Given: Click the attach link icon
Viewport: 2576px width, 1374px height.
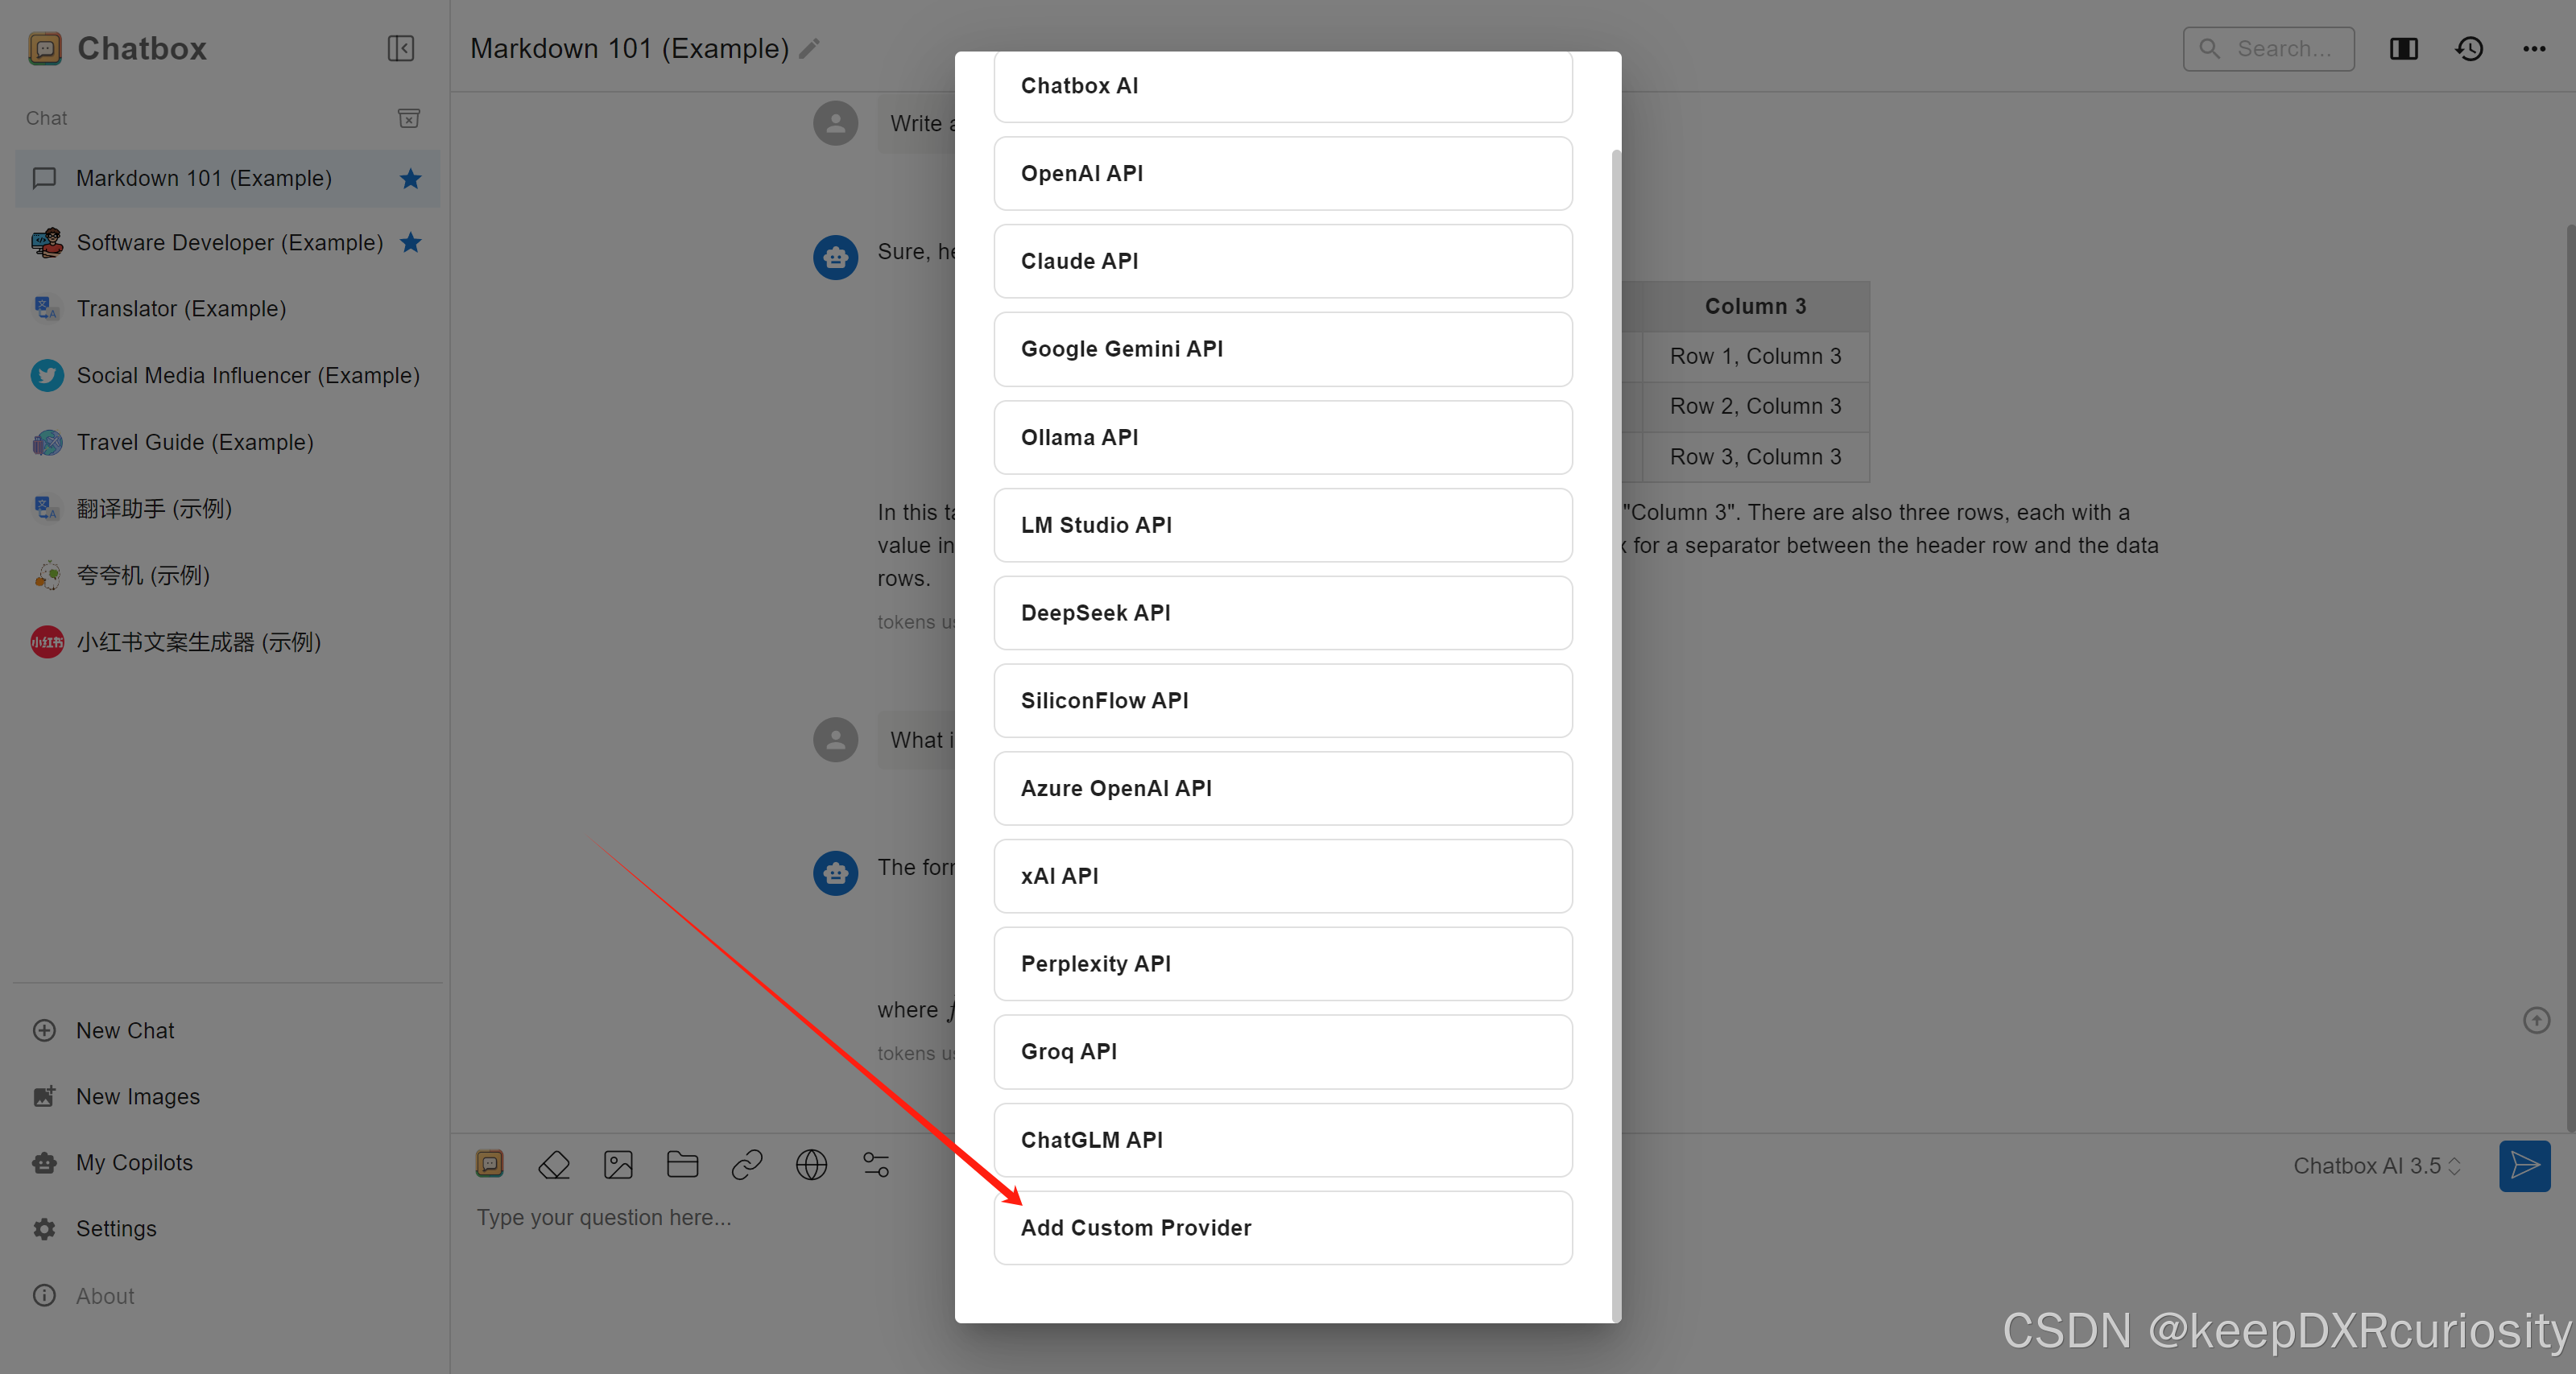Looking at the screenshot, I should [x=747, y=1164].
